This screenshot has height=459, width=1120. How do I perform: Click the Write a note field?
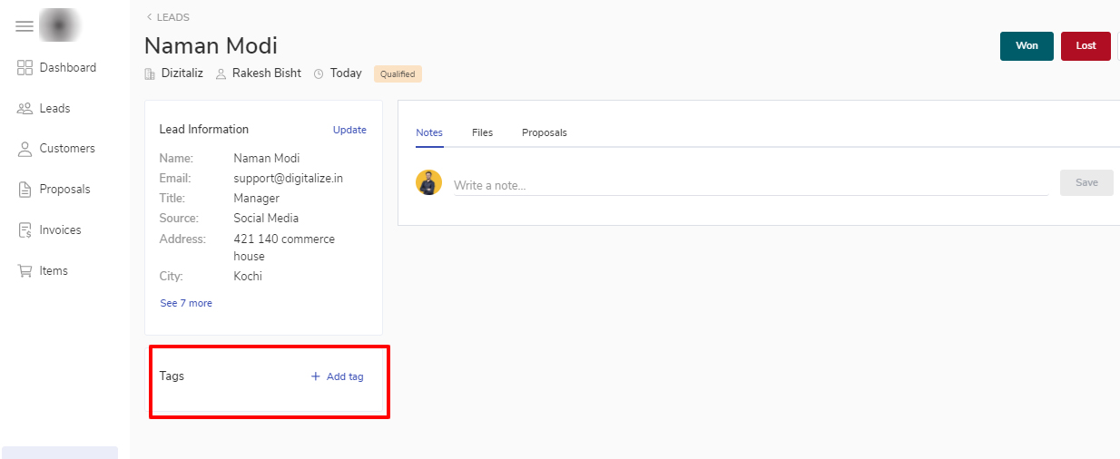tap(750, 185)
